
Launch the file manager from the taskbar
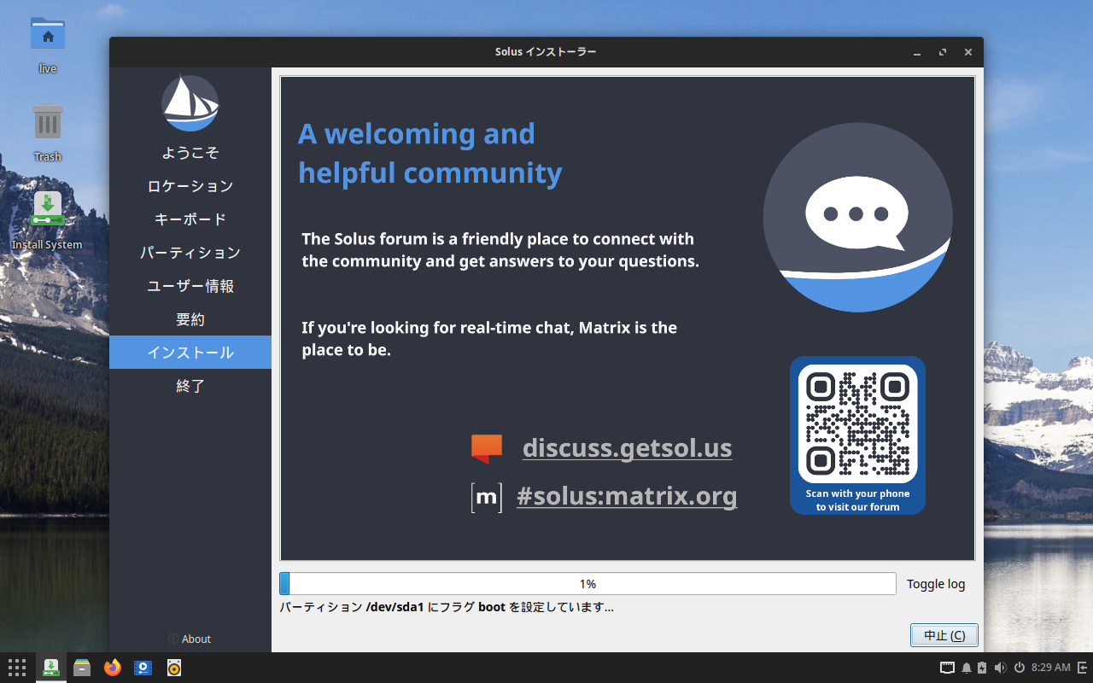[x=82, y=668]
